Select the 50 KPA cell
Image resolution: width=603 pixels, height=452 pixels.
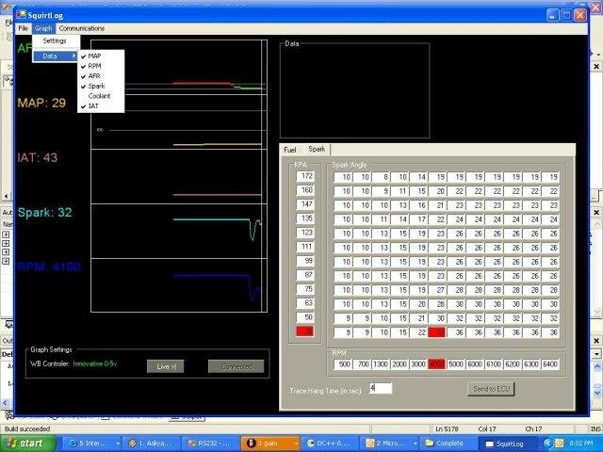[305, 317]
